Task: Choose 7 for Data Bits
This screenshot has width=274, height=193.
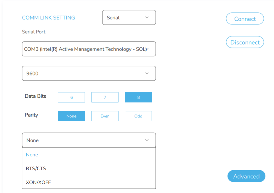Action: coord(105,97)
